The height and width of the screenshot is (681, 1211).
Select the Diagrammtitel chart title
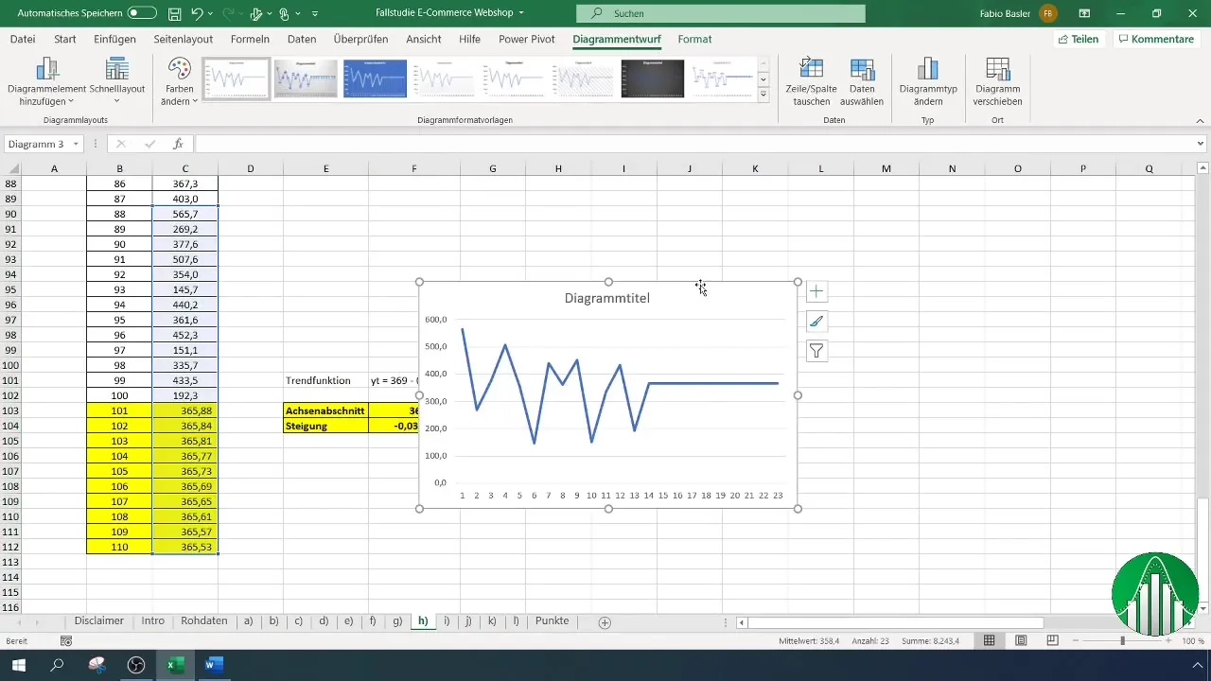pyautogui.click(x=607, y=298)
